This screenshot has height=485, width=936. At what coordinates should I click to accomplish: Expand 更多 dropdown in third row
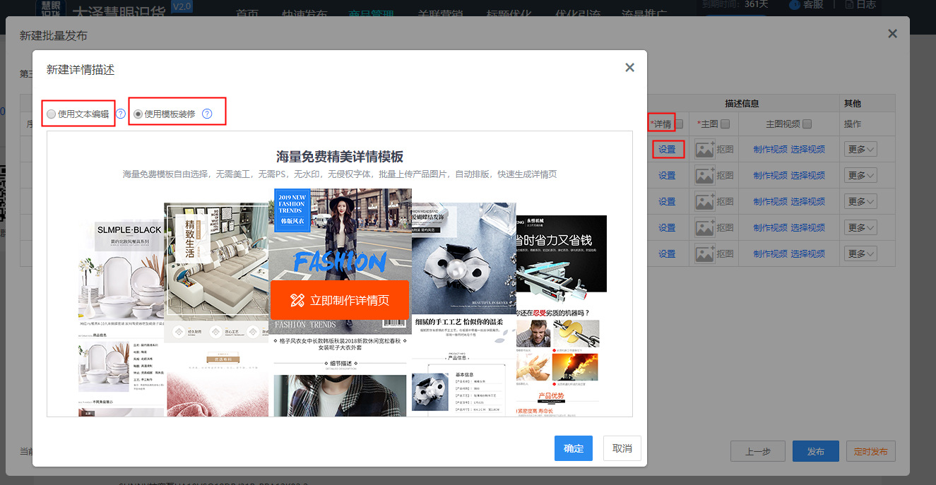[861, 202]
